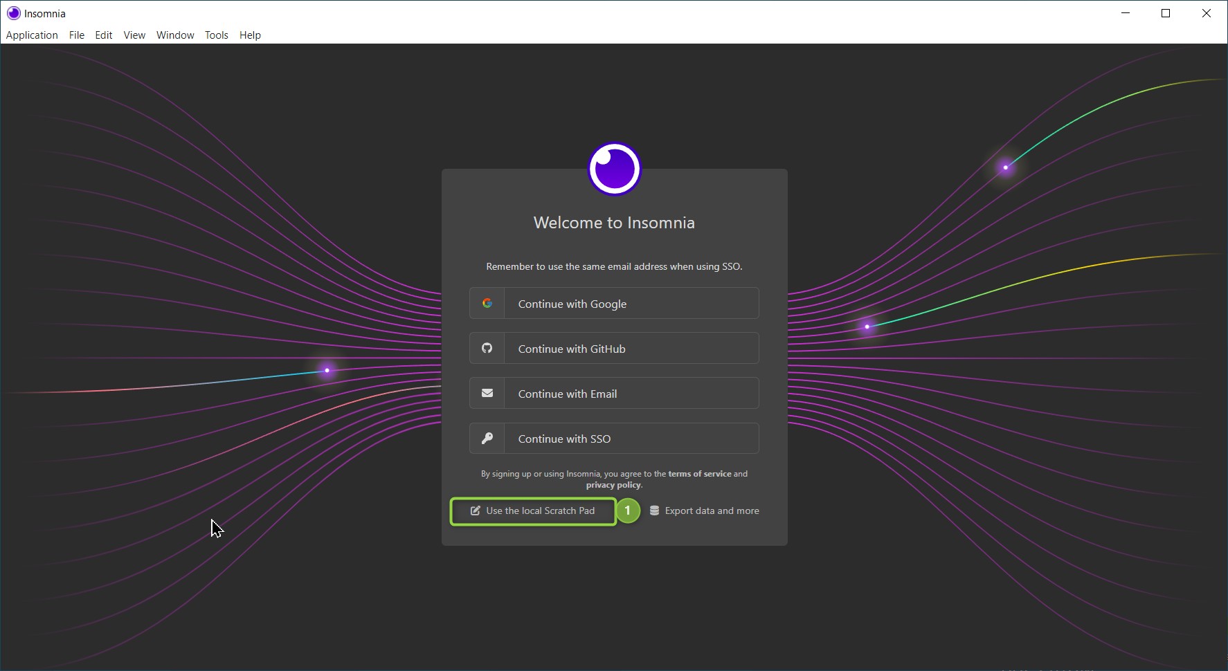Open the Tools menu

(217, 35)
